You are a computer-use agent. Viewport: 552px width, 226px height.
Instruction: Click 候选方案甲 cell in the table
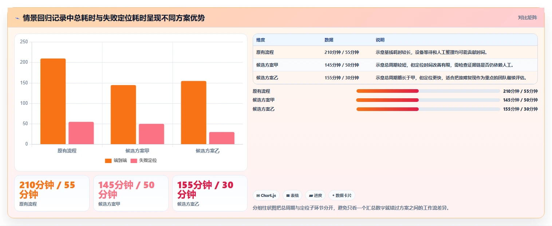coord(267,65)
